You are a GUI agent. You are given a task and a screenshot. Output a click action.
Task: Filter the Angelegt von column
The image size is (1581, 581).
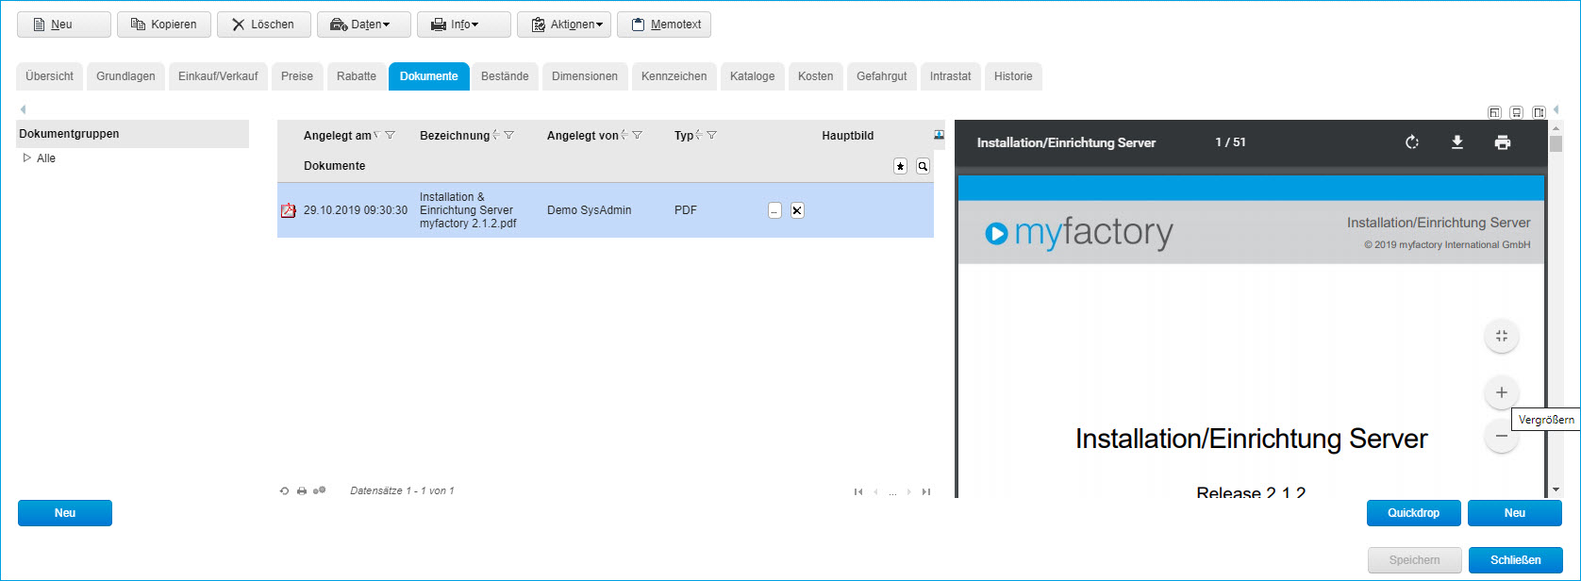(x=638, y=136)
